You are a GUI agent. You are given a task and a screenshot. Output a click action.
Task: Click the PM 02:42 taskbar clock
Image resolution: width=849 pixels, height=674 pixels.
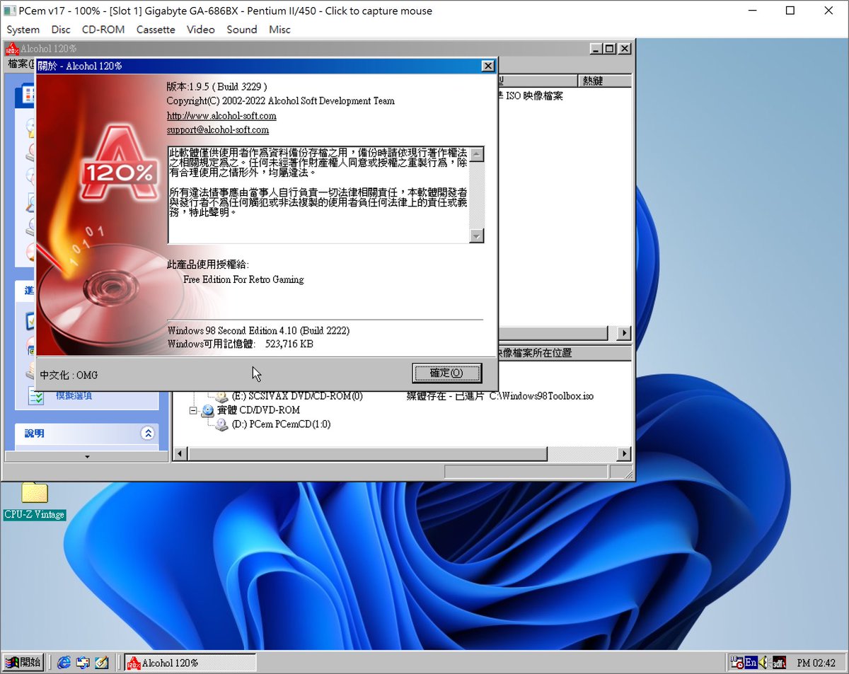[816, 663]
